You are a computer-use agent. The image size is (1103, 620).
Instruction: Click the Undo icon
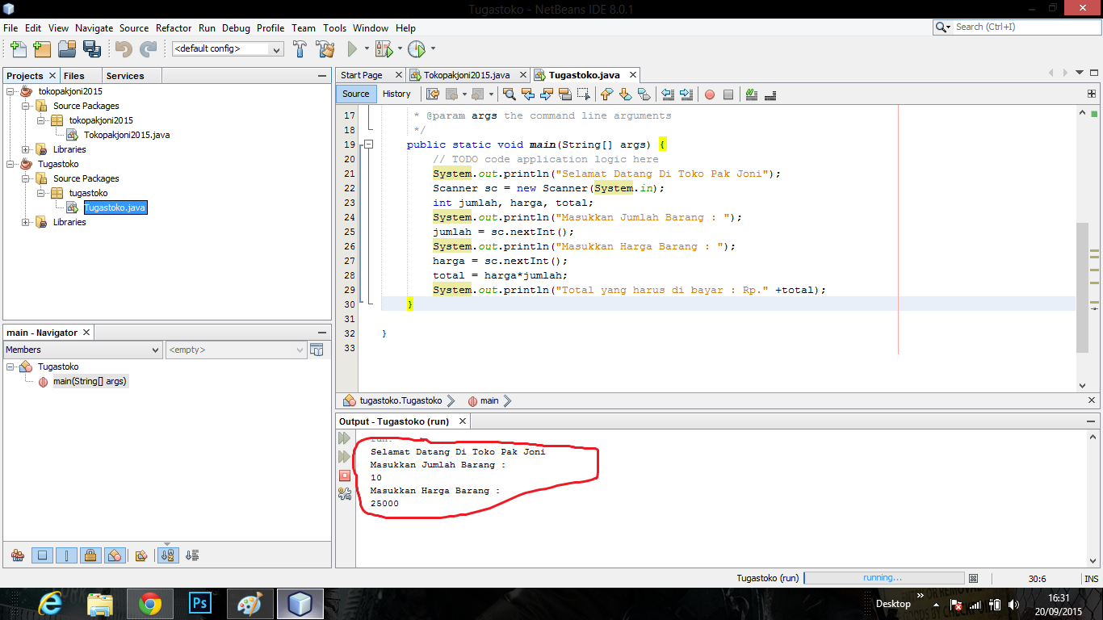[x=124, y=49]
